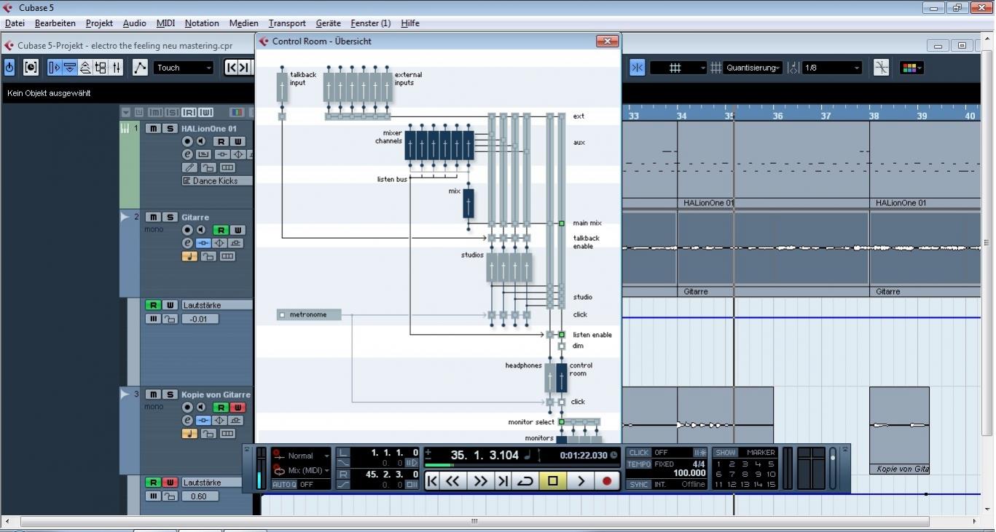Click bar 37 on the timeline ruler
Screen dimensions: 996x532
pyautogui.click(x=826, y=116)
